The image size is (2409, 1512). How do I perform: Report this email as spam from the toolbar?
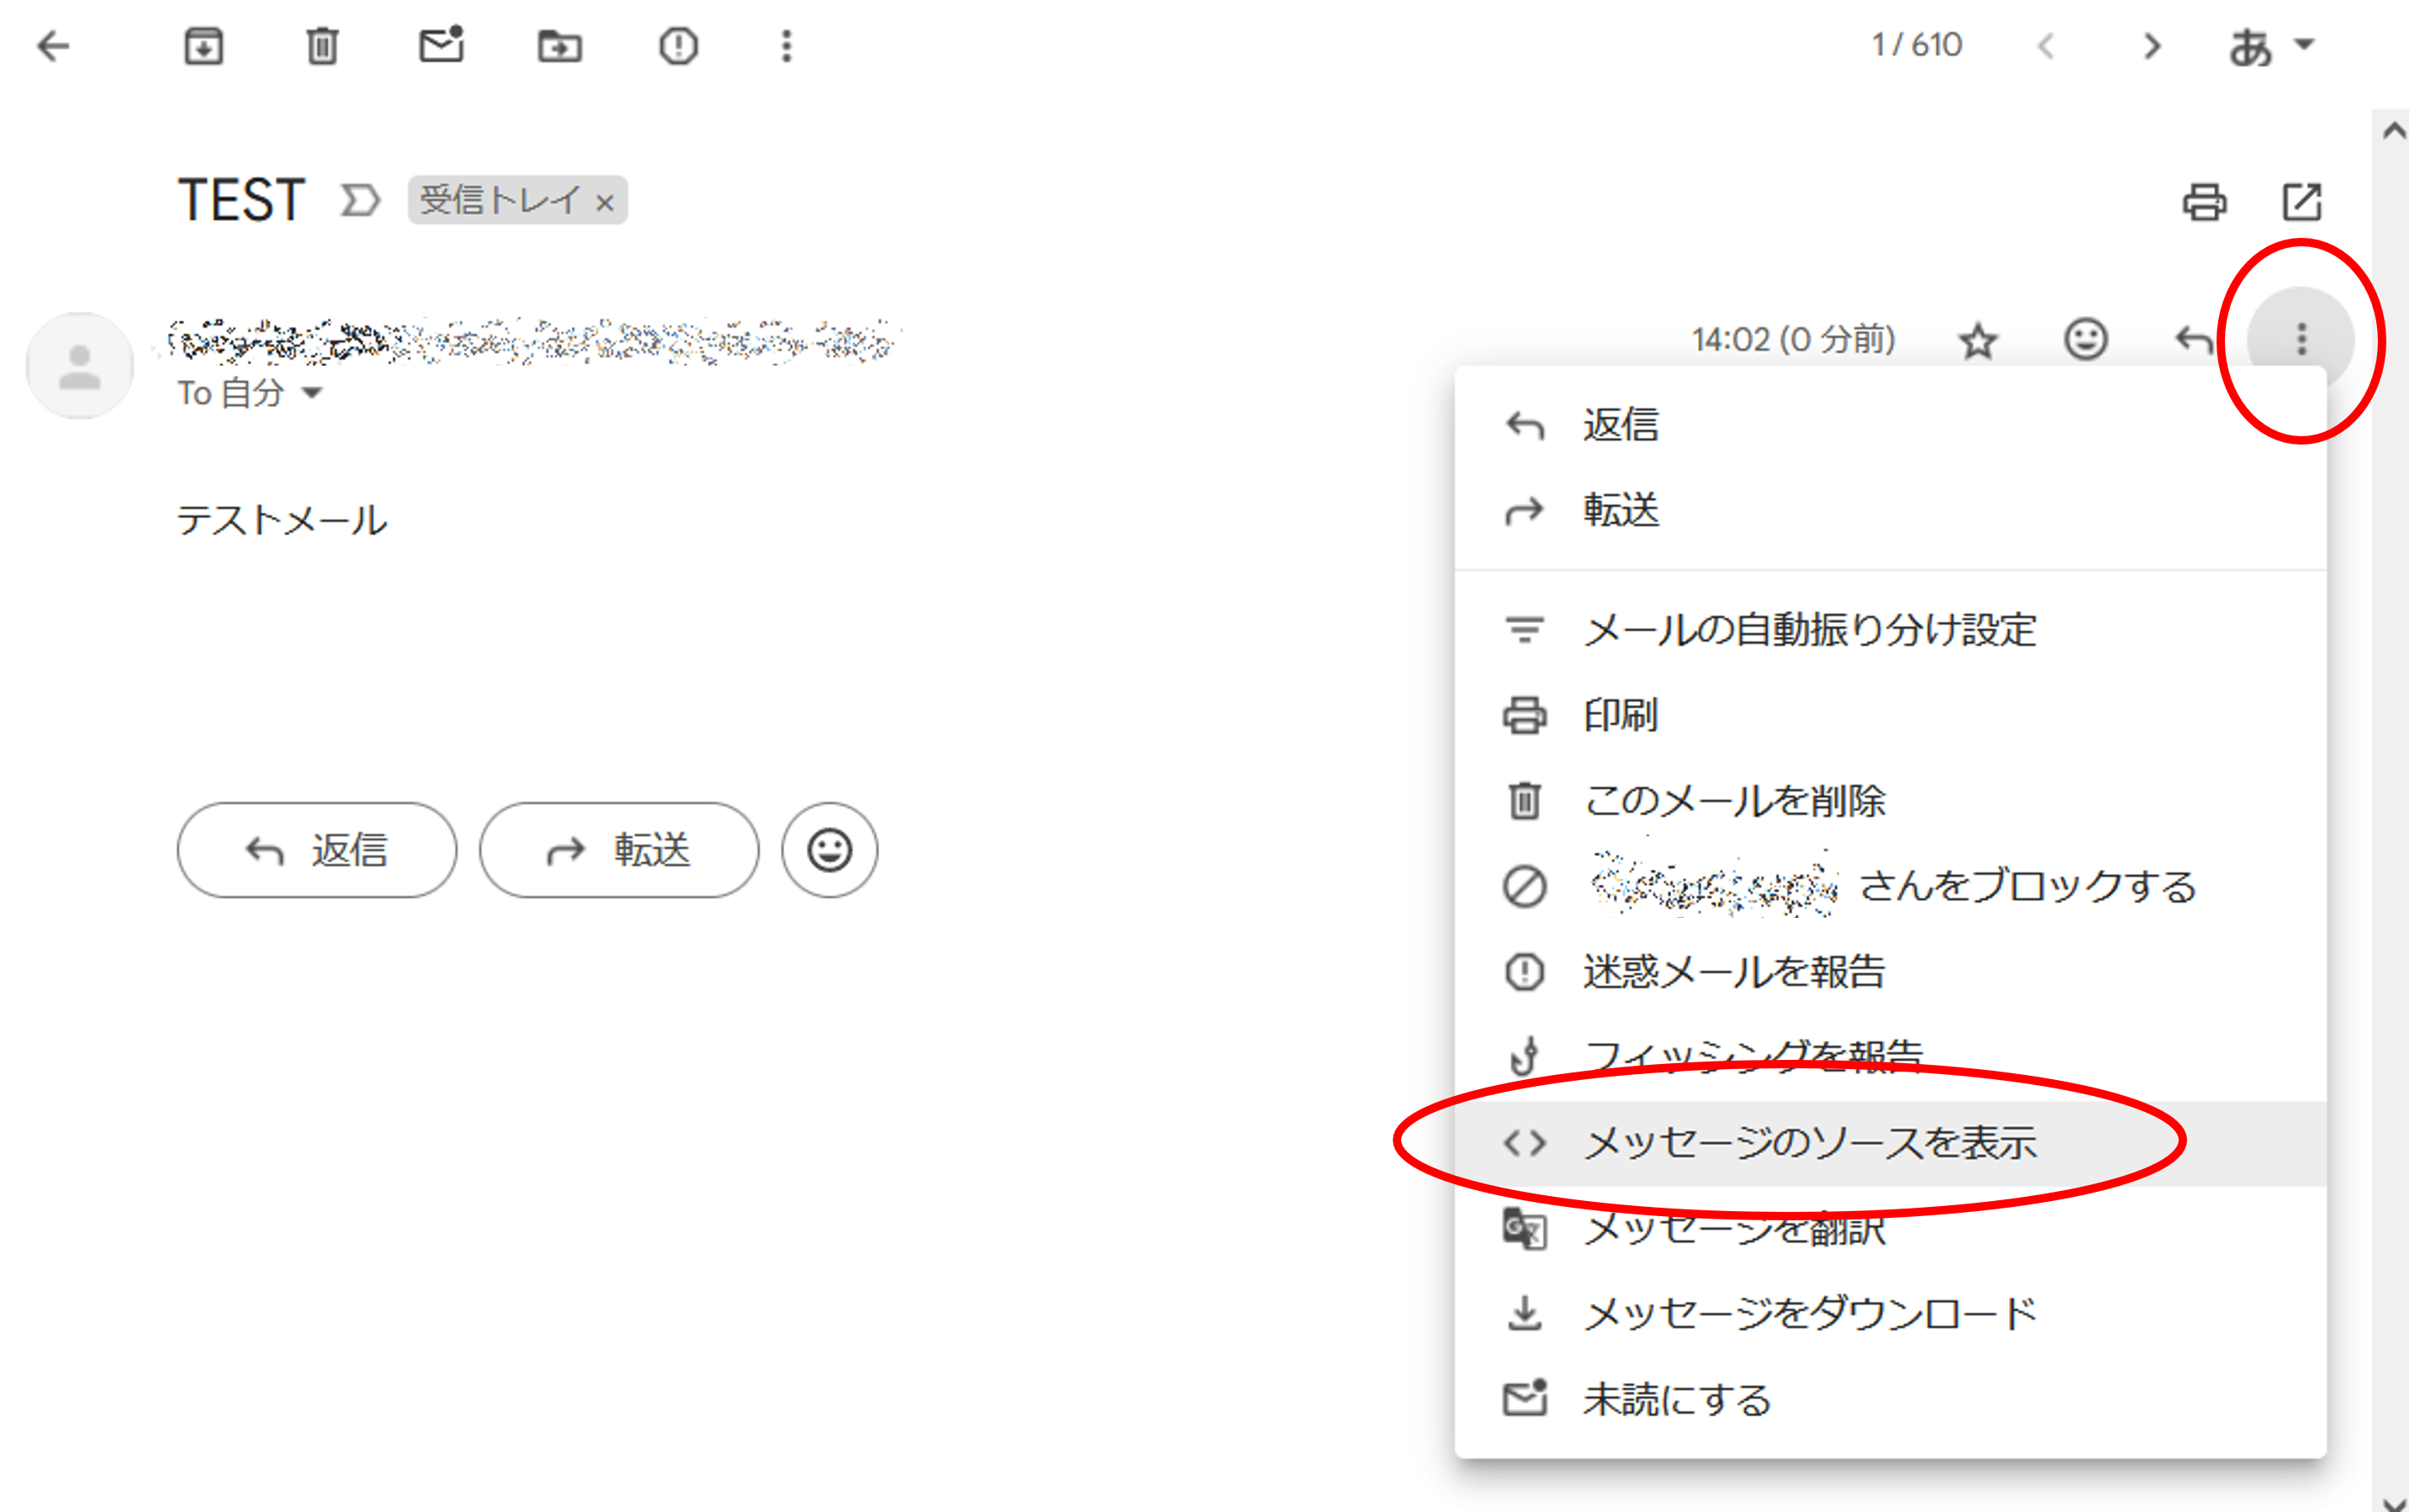pos(678,45)
